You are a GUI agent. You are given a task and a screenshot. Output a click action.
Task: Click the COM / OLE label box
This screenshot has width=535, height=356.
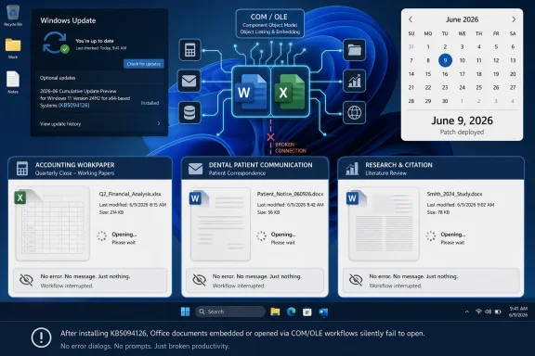[269, 23]
